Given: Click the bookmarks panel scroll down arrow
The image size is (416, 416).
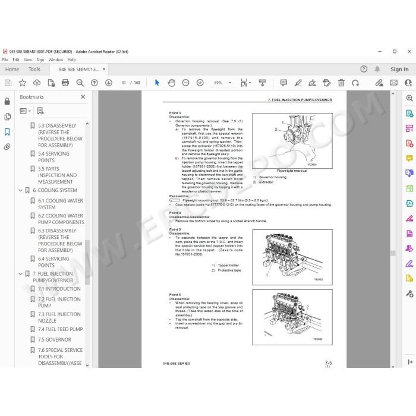Looking at the screenshot, I should point(87,365).
